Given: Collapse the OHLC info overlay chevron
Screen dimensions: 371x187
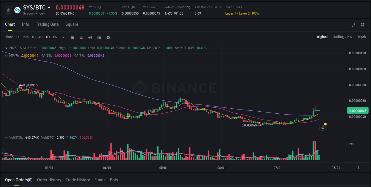Looking at the screenshot, I should tap(7, 47).
